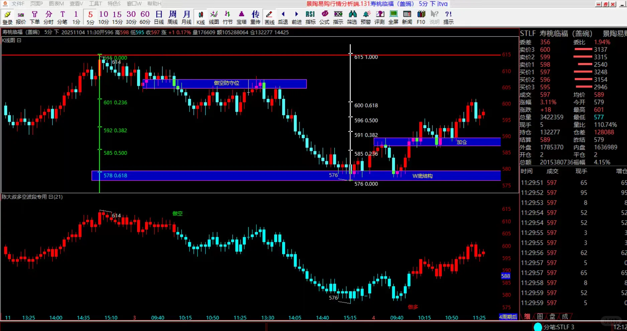Switch to the 盘 order book tab
Viewport: 627px width, 331px height.
click(552, 316)
